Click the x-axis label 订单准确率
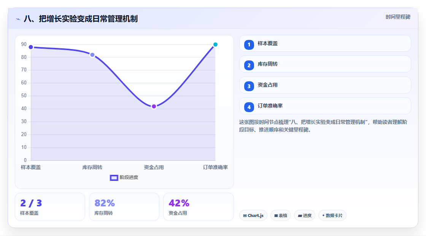The height and width of the screenshot is (236, 426). [215, 168]
